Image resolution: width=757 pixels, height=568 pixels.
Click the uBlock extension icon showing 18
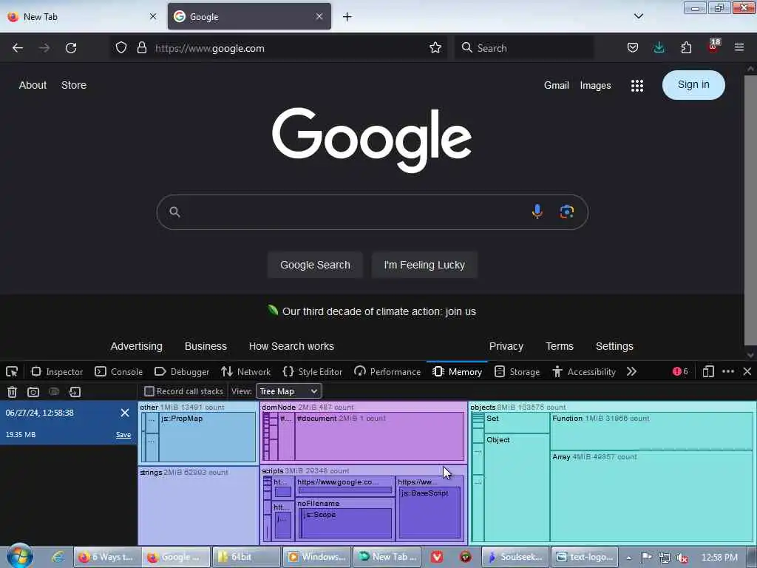click(x=713, y=47)
